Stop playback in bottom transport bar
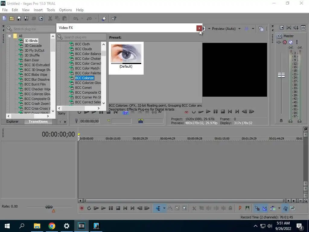The image size is (309, 232). tap(118, 208)
